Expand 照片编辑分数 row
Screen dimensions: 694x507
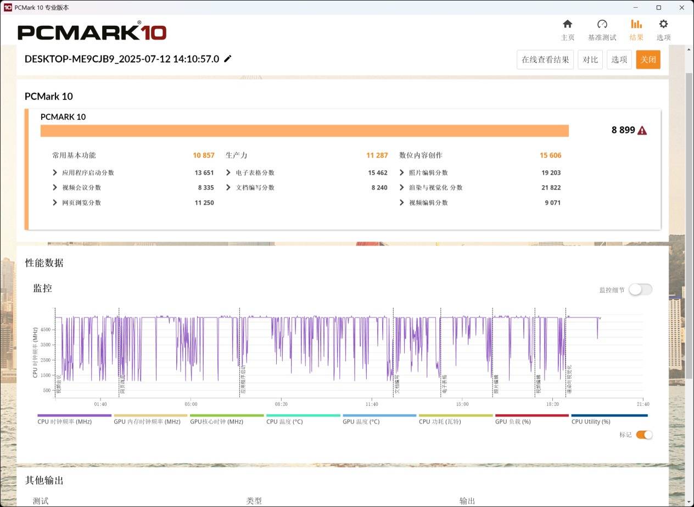[402, 172]
